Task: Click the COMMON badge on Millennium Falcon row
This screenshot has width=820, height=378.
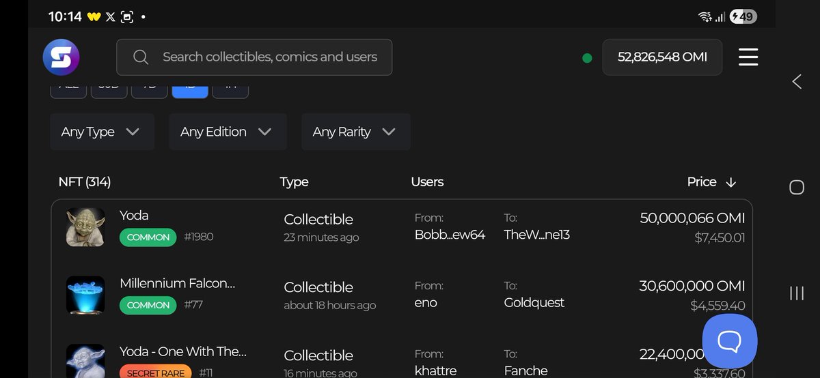Action: pos(148,305)
